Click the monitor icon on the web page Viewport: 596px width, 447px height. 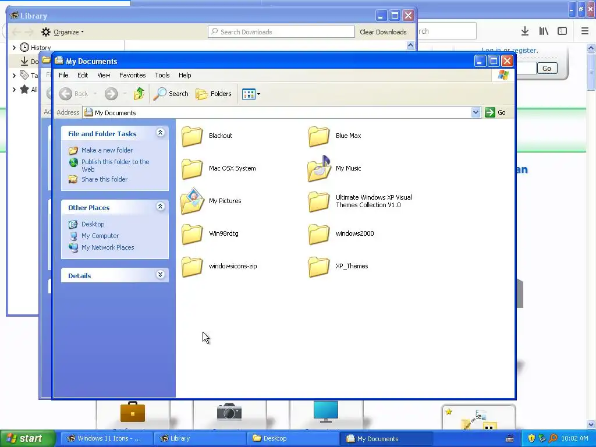326,411
